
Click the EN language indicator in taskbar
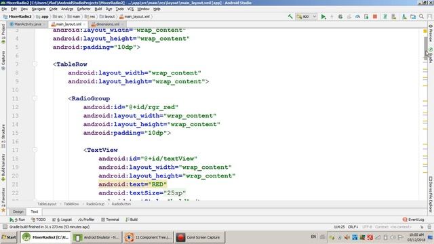coord(313,237)
